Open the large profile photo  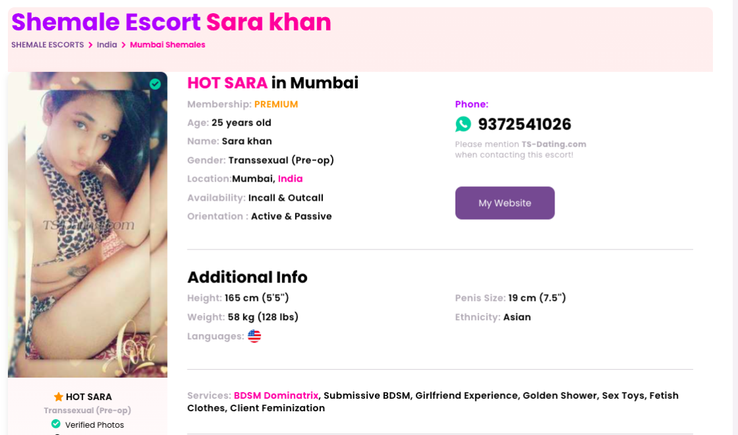coord(88,224)
